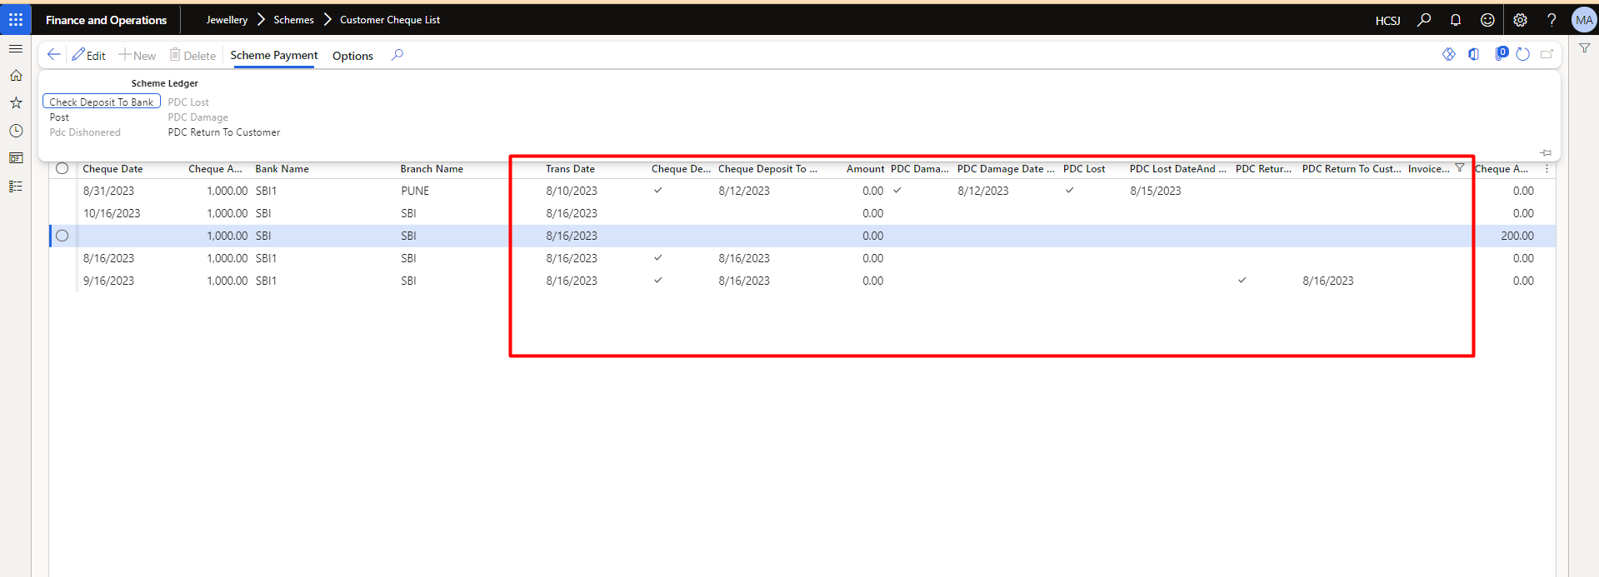The height and width of the screenshot is (577, 1599).
Task: Switch company via HCSJ
Action: (x=1388, y=21)
